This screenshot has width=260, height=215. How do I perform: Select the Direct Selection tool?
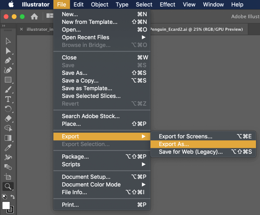8,51
